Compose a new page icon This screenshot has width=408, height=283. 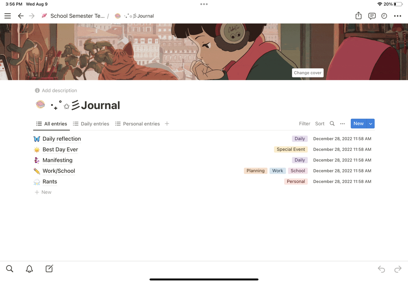click(49, 268)
